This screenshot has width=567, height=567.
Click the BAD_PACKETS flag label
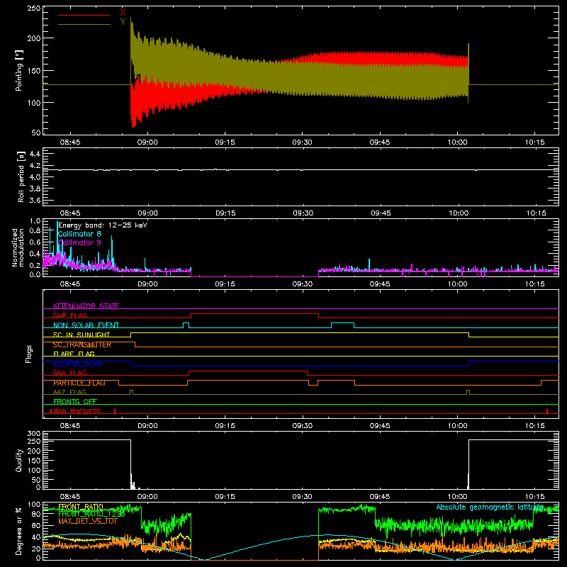[77, 412]
